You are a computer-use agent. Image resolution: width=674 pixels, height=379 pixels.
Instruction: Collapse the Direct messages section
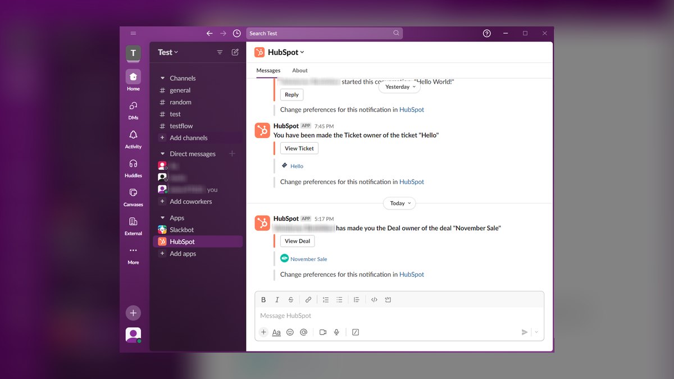pyautogui.click(x=163, y=154)
